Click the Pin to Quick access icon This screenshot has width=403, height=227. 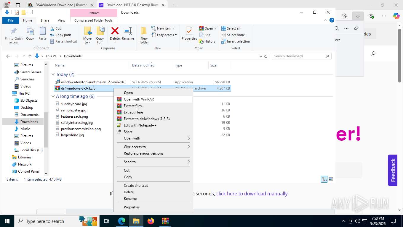(x=14, y=31)
